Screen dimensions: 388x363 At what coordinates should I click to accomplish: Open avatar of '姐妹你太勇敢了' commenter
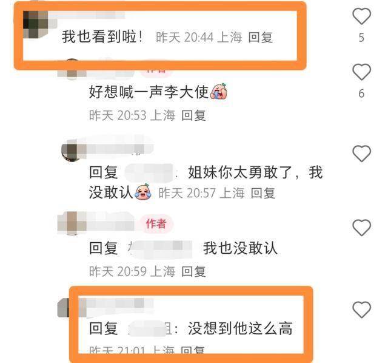(x=72, y=151)
